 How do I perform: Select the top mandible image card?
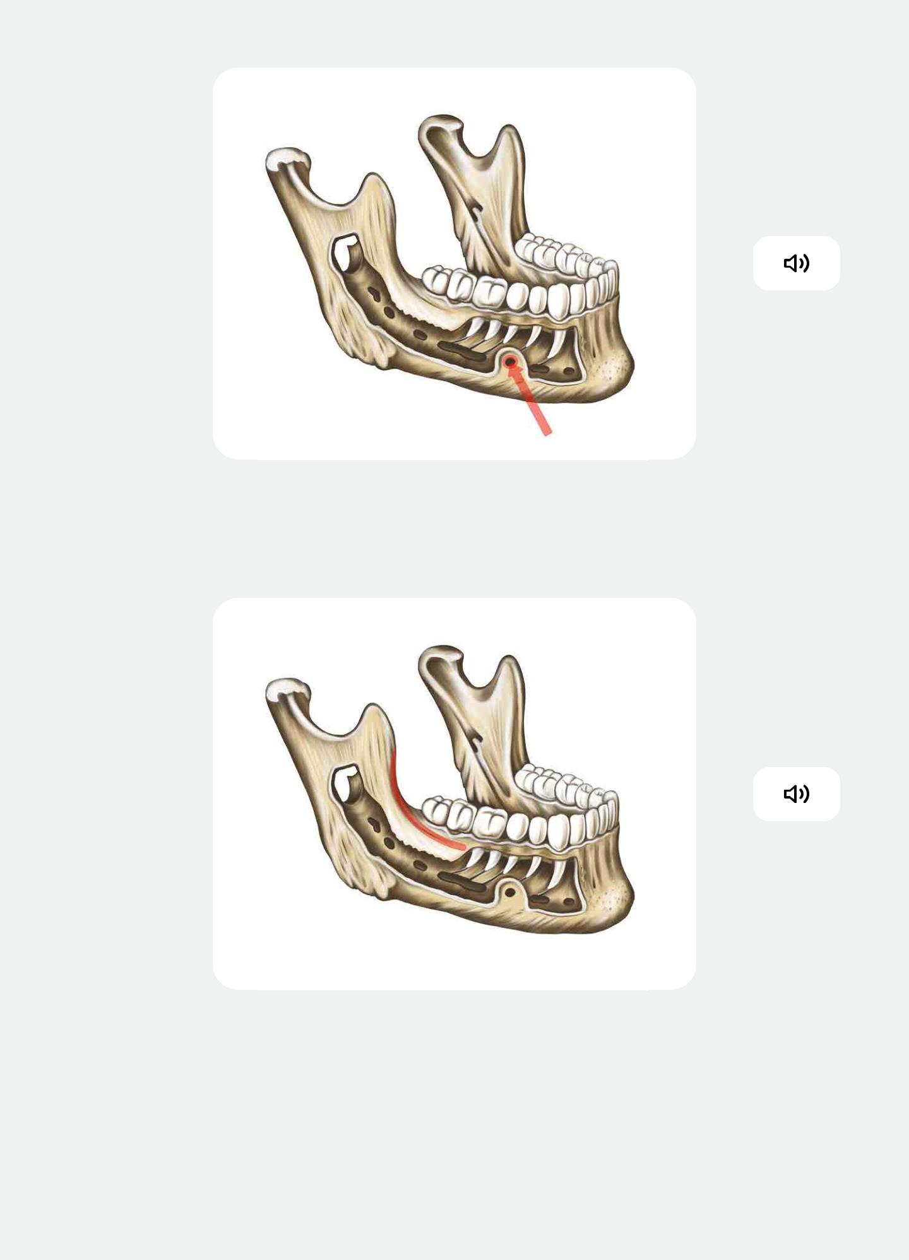(454, 263)
